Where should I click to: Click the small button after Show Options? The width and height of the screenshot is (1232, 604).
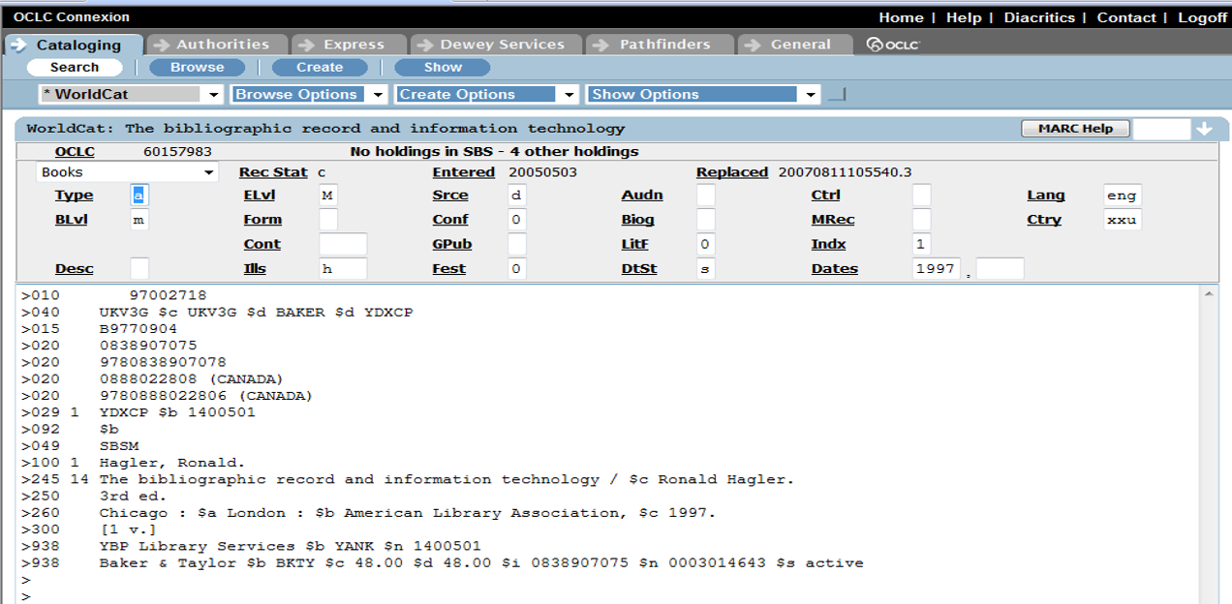[837, 94]
